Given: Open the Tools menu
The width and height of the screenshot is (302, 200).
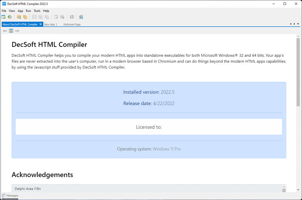Looking at the screenshot, I should click(x=37, y=11).
